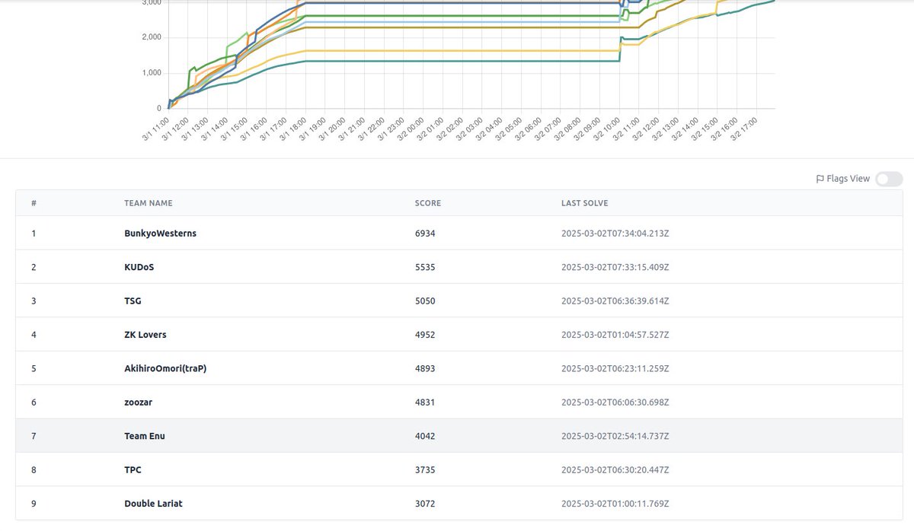The height and width of the screenshot is (531, 914).
Task: Click rank number 9 in the table
Action: pos(34,504)
